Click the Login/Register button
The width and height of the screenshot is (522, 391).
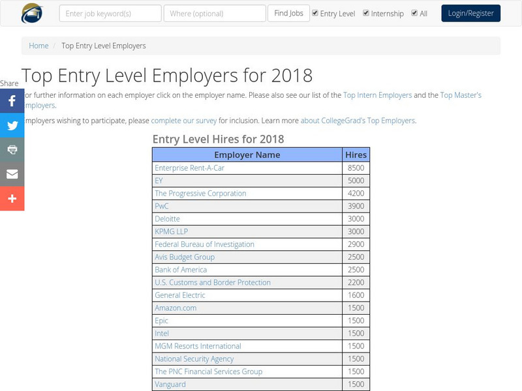click(470, 13)
